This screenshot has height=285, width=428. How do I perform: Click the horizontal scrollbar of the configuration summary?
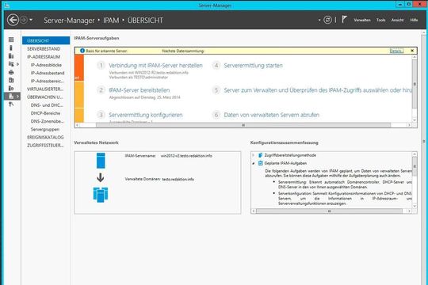329,211
